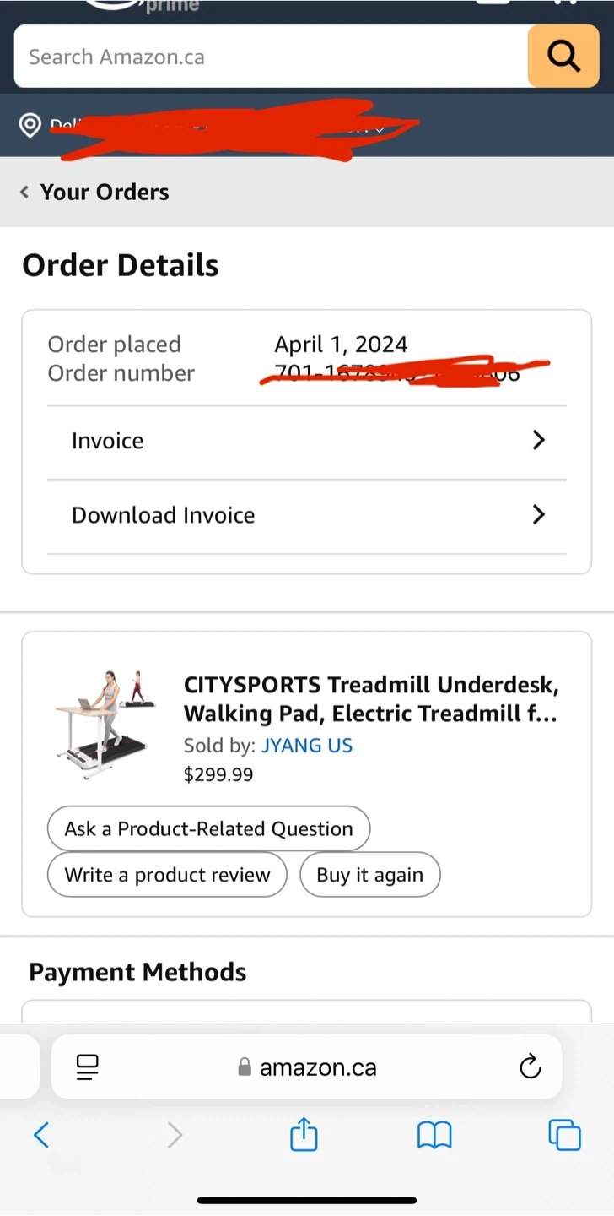The height and width of the screenshot is (1216, 614).
Task: Tap Safari's page reload icon
Action: coord(530,1067)
